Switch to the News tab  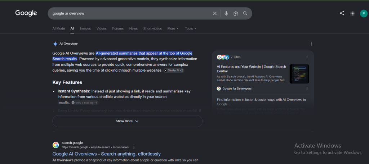(133, 28)
